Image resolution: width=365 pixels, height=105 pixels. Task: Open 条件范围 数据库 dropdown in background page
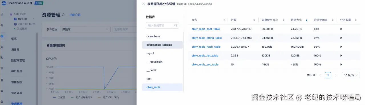[86, 29]
